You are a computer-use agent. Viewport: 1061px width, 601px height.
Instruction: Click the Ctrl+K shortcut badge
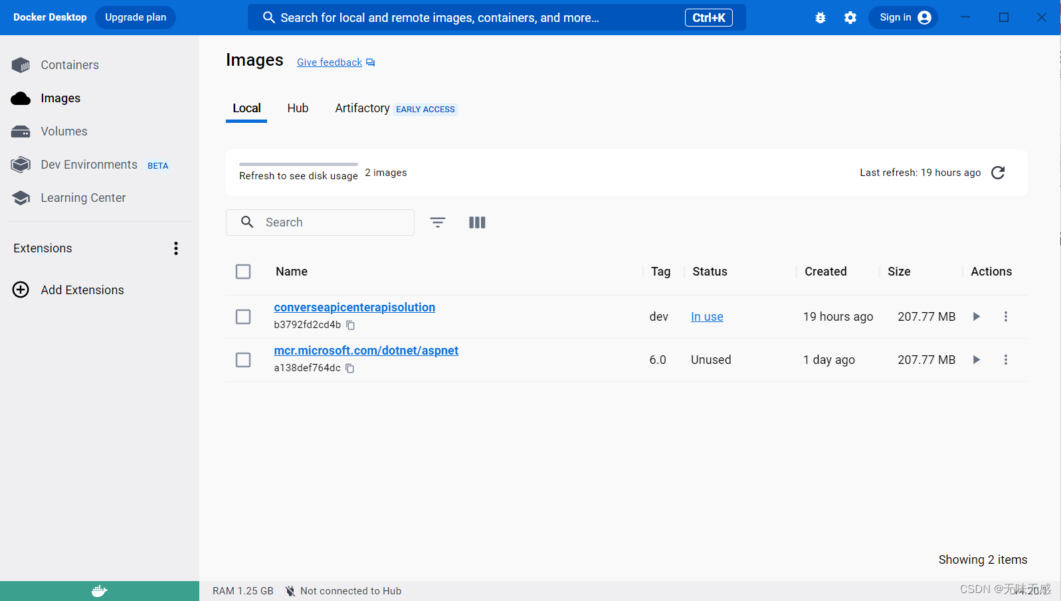pos(709,18)
